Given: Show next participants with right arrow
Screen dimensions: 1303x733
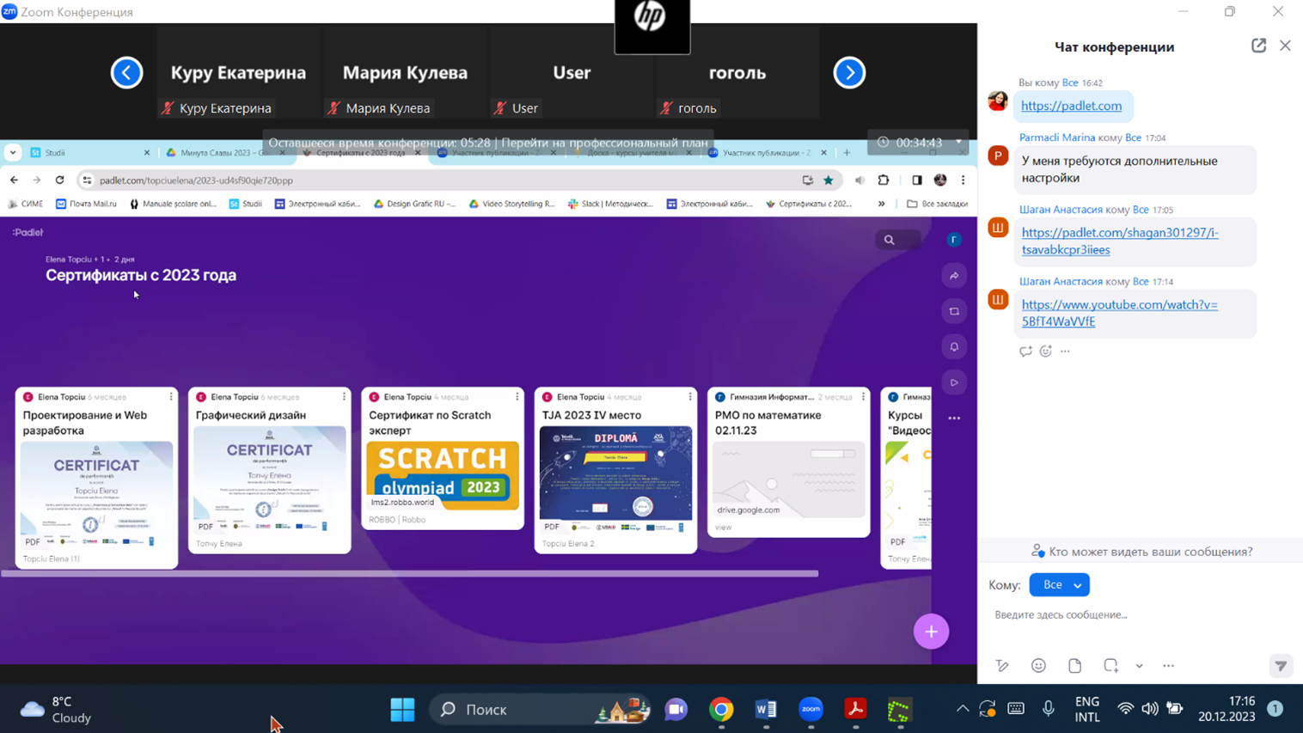Looking at the screenshot, I should 849,73.
